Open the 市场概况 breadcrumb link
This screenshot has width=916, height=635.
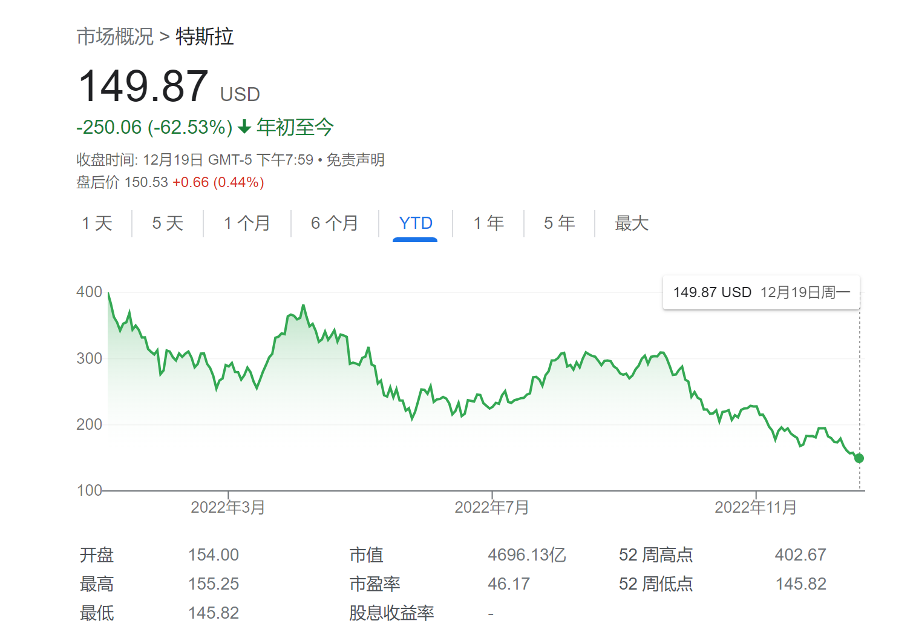[115, 37]
